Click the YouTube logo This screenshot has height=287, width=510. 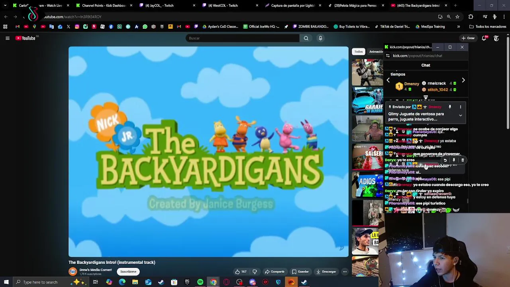[26, 38]
